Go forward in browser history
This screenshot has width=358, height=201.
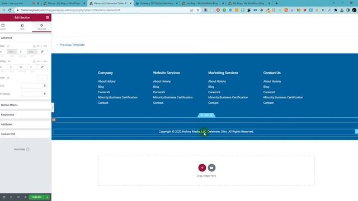3,10
